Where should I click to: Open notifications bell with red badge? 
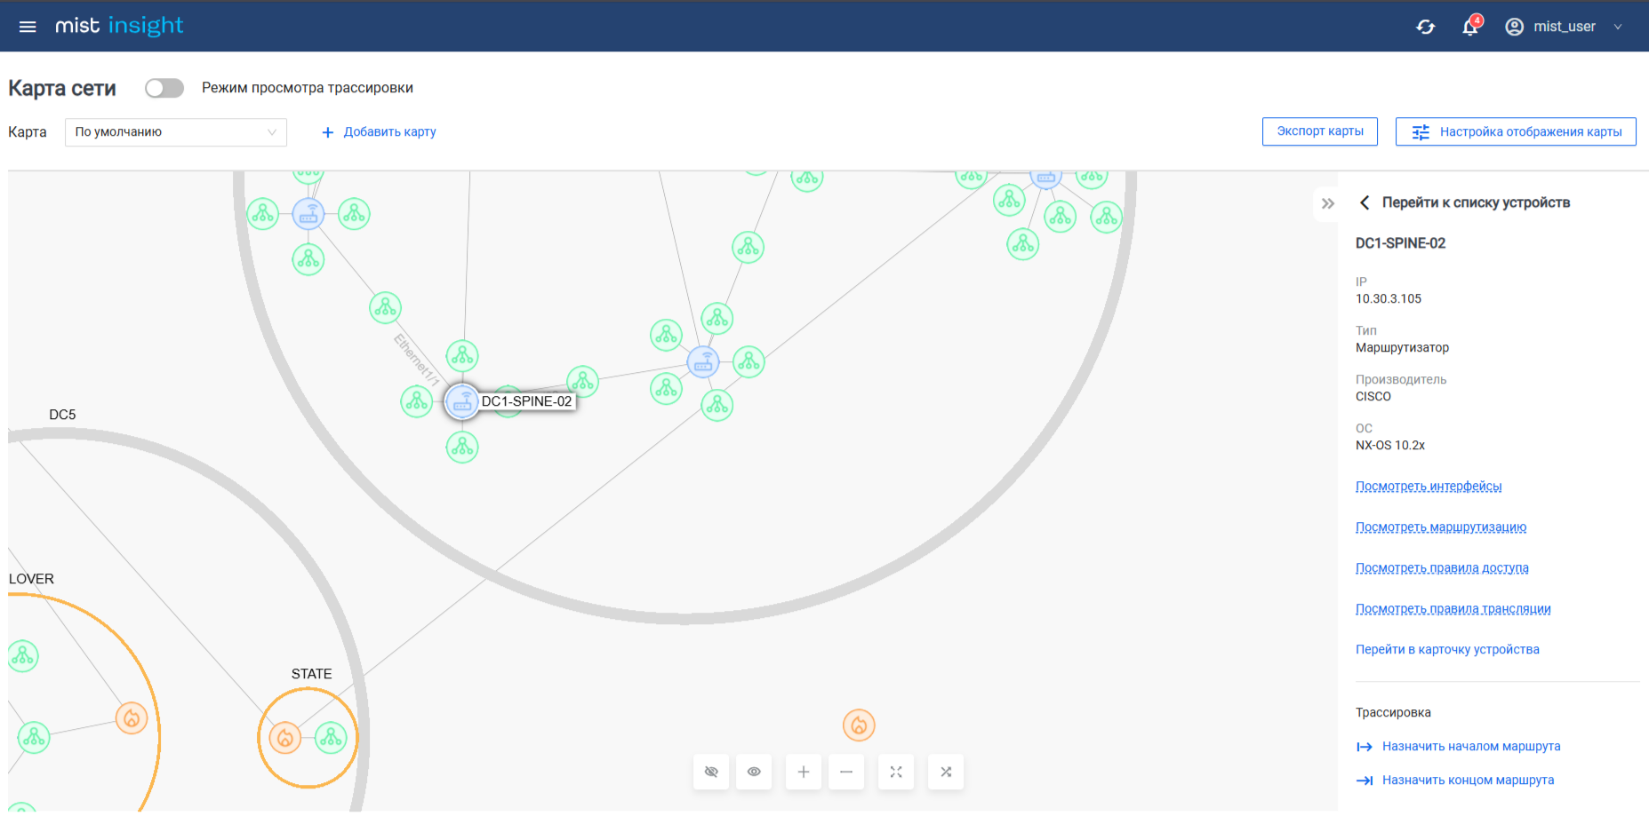pos(1471,26)
